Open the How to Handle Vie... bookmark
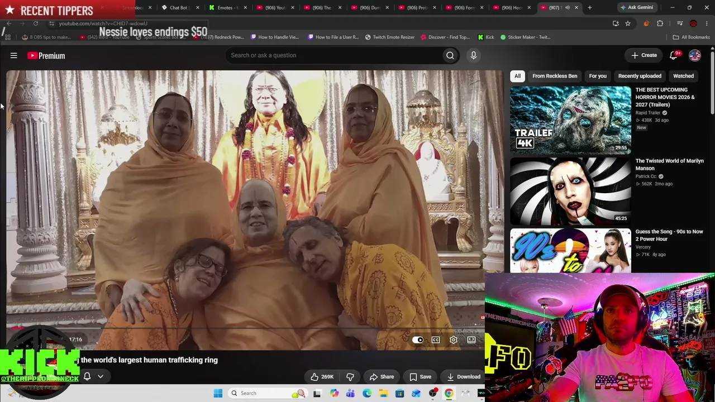 275,37
